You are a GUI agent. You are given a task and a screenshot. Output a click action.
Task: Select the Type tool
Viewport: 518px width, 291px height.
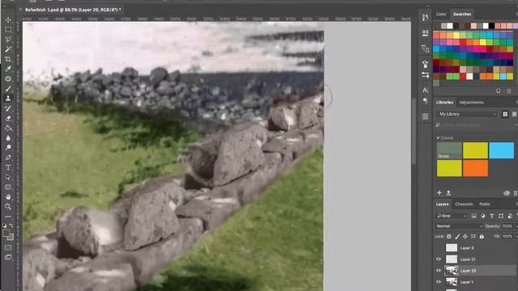pos(8,167)
